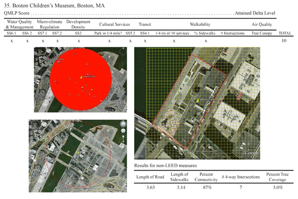Open the yellow-gridded site boundary map
The image size is (298, 199).
pos(197,103)
